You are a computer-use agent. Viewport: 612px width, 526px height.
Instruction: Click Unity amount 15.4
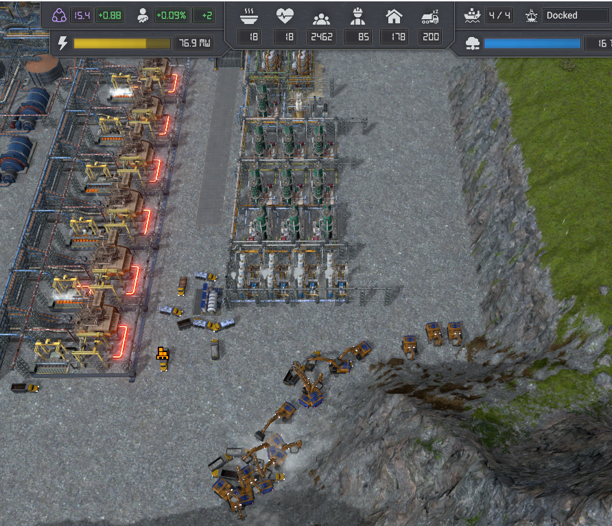point(82,16)
